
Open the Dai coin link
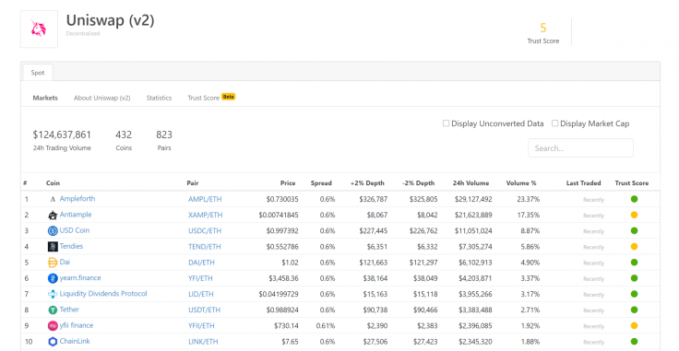pyautogui.click(x=65, y=262)
